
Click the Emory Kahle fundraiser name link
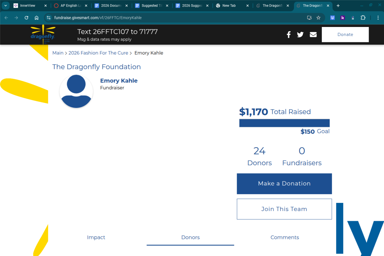pos(119,81)
